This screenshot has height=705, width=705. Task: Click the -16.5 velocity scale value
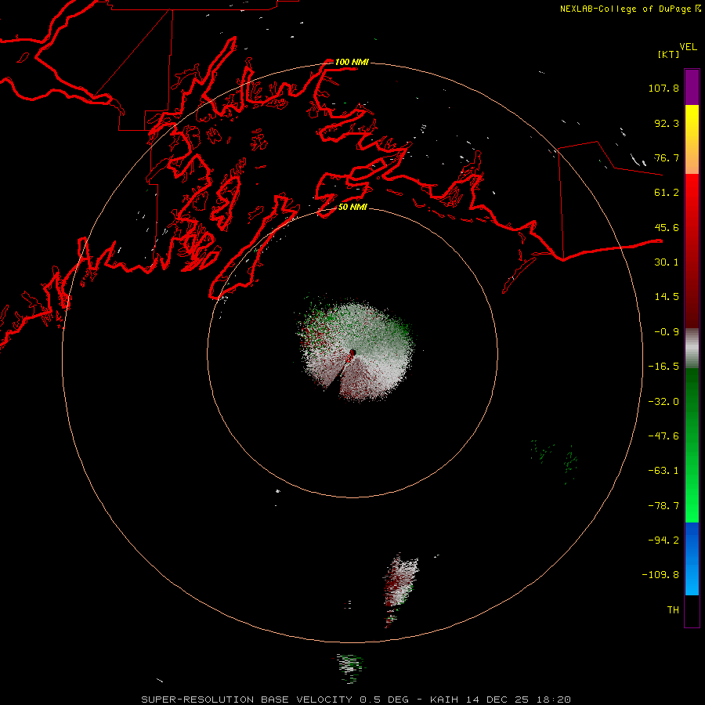tap(663, 367)
